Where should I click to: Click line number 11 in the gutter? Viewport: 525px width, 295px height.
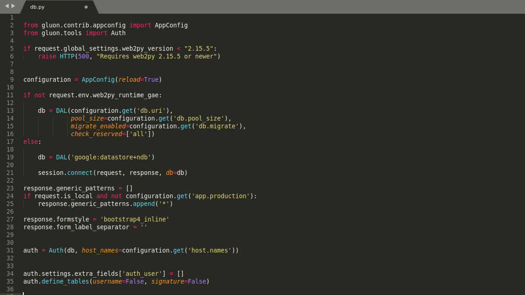[x=10, y=95]
